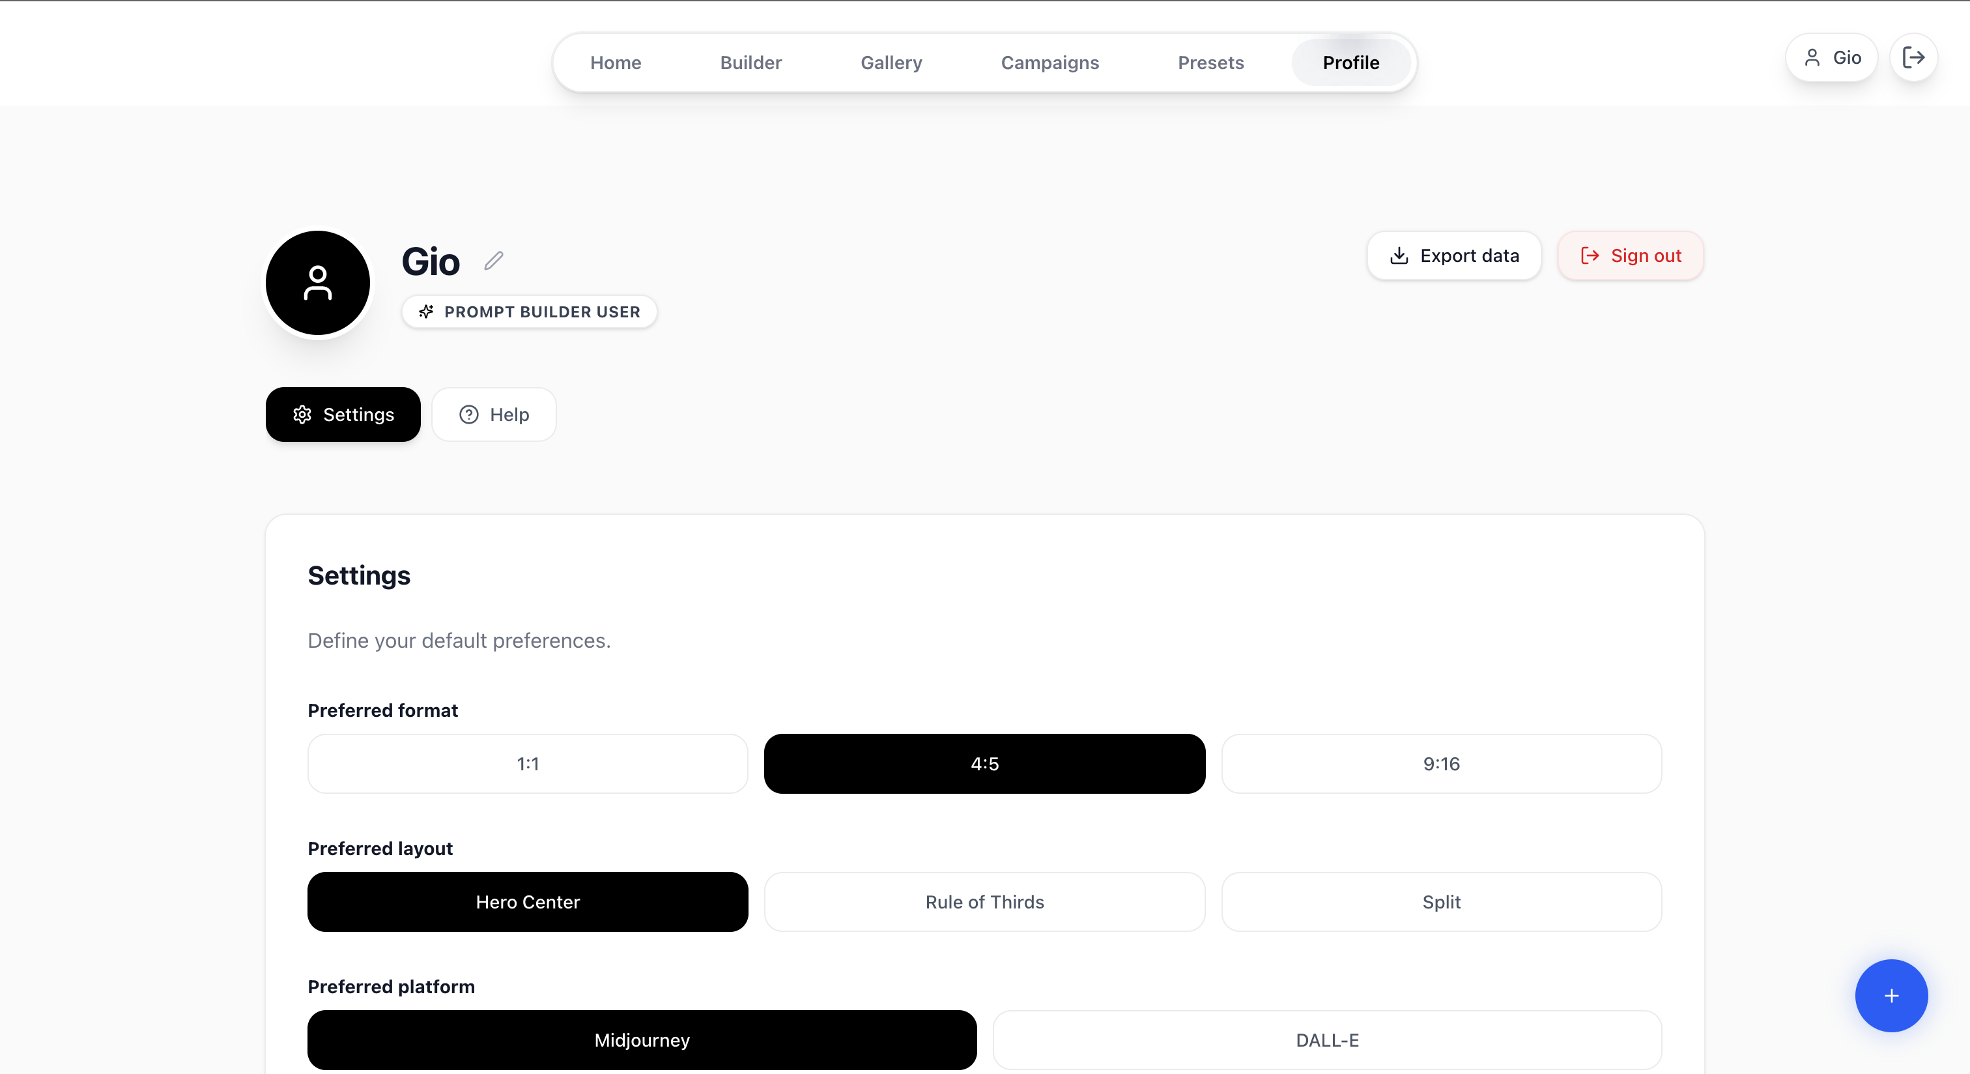
Task: Choose the Rule of Thirds layout
Action: [x=984, y=902]
